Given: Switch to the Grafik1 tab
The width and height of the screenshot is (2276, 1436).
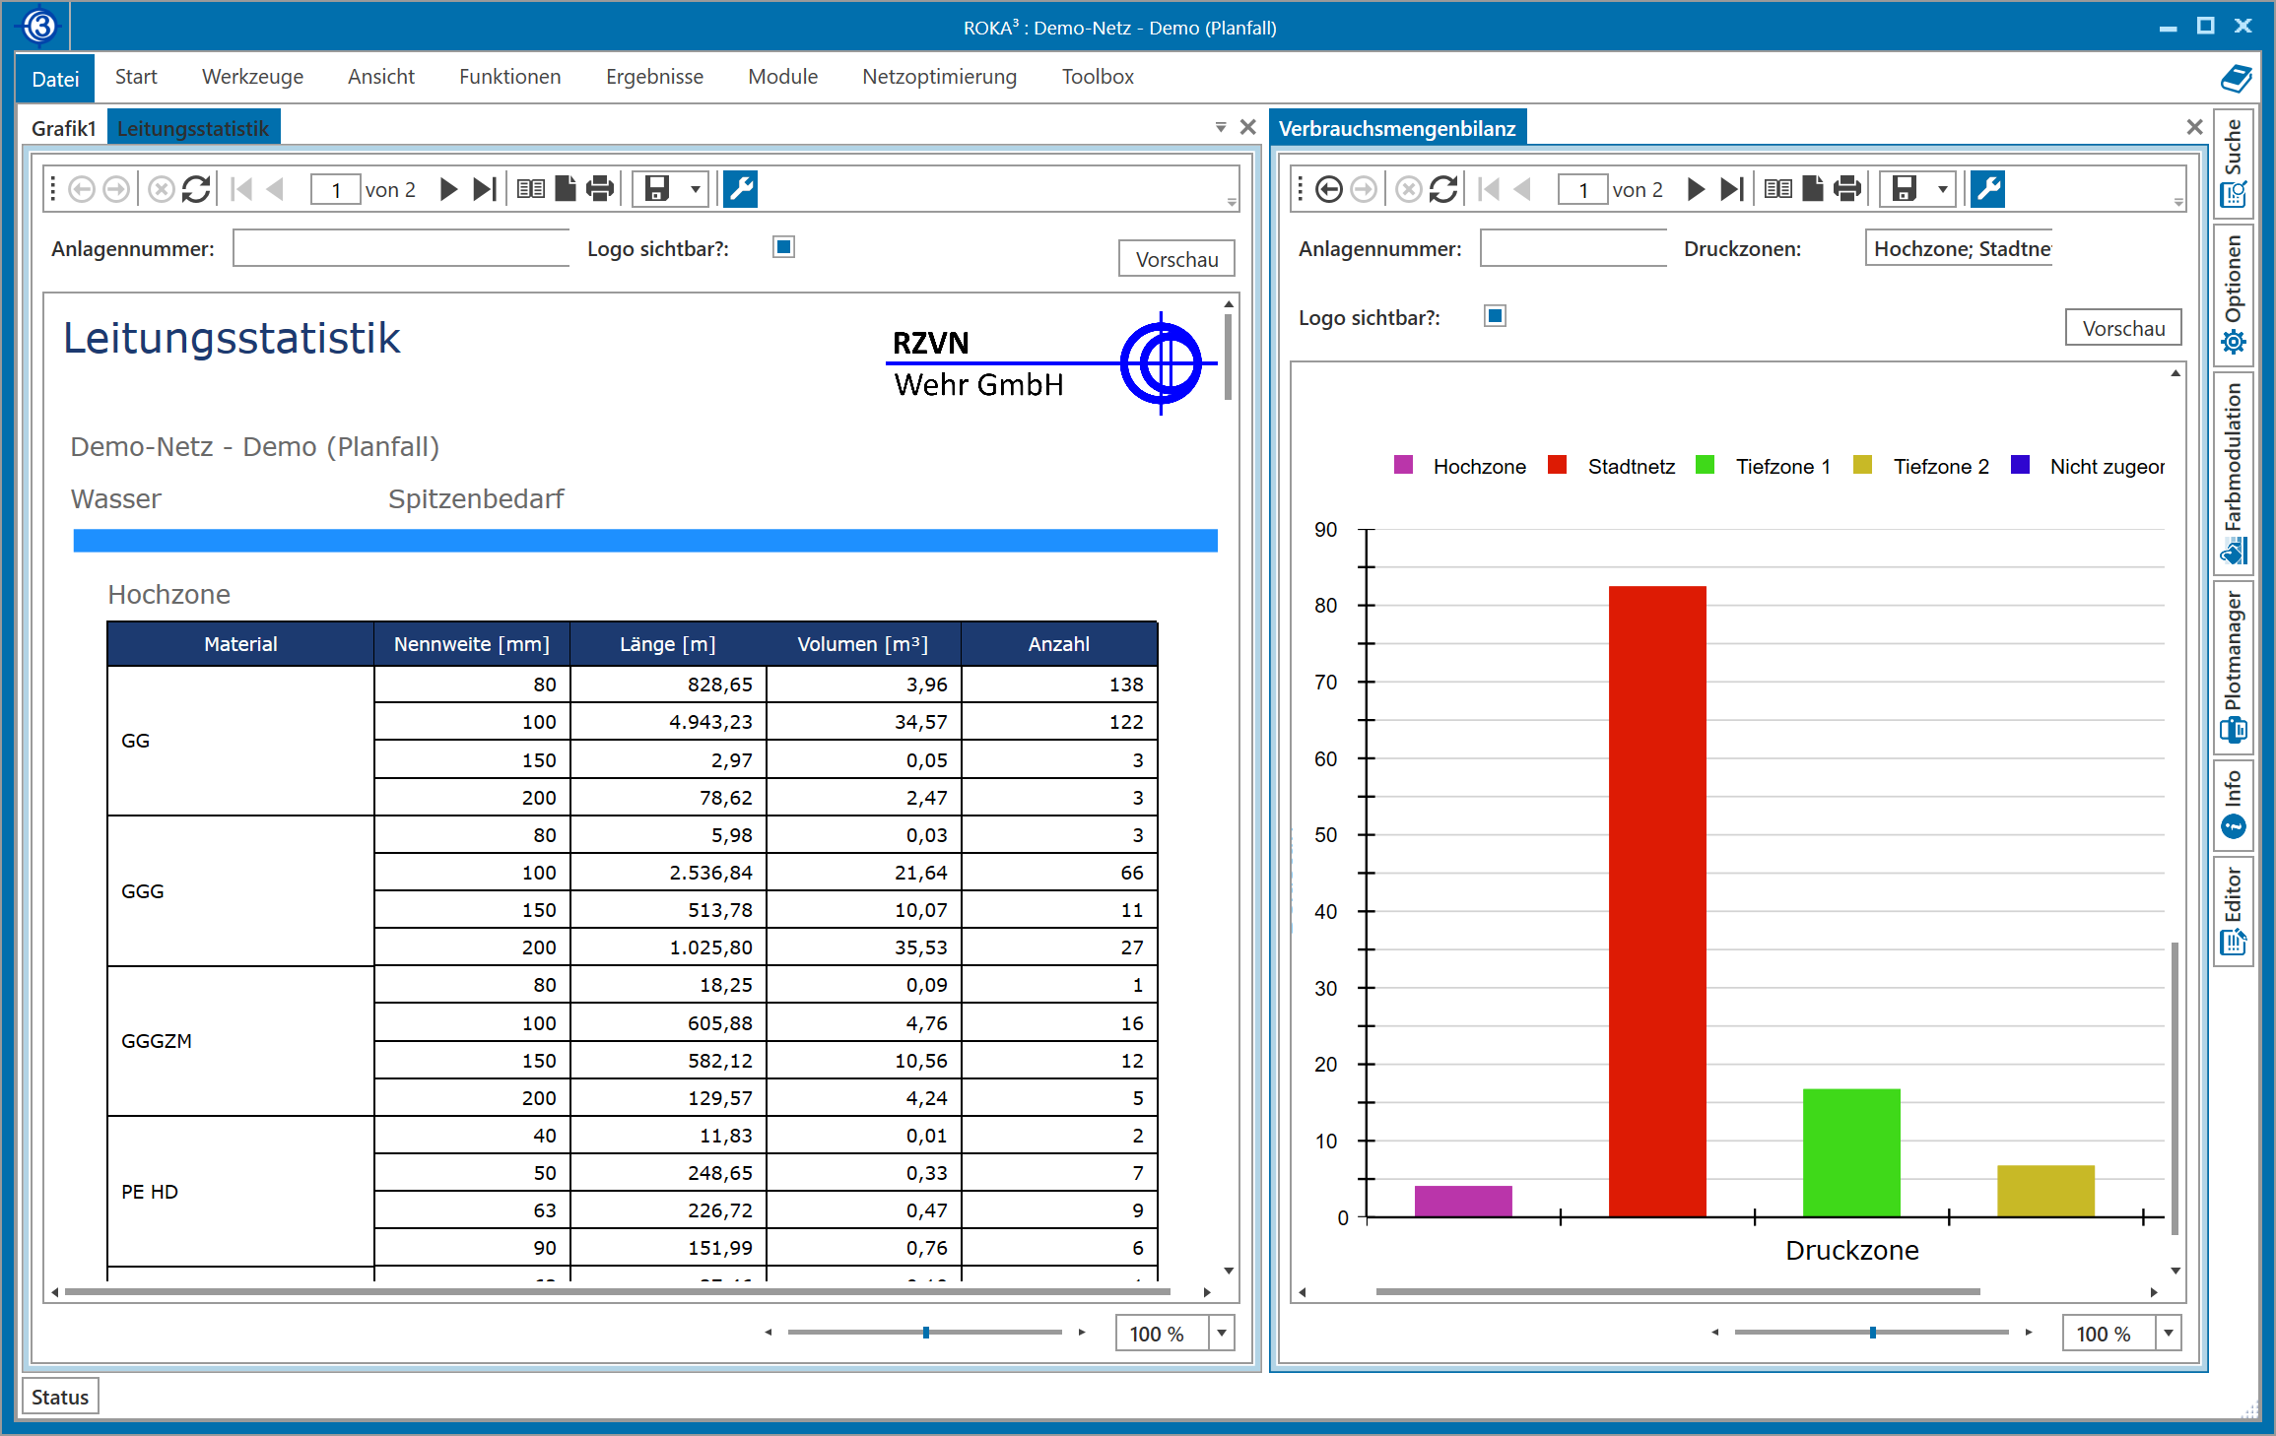Looking at the screenshot, I should coord(63,129).
